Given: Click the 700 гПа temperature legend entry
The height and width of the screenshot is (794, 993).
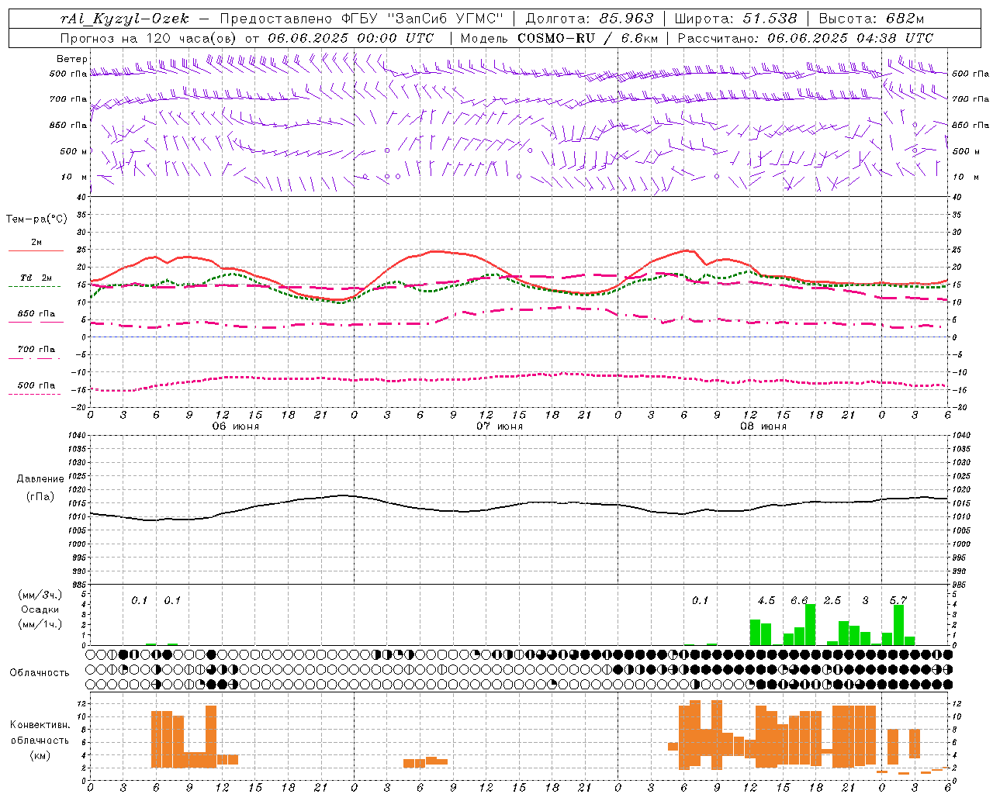Looking at the screenshot, I should [36, 350].
